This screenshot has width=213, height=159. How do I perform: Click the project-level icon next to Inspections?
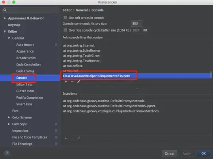(56, 131)
